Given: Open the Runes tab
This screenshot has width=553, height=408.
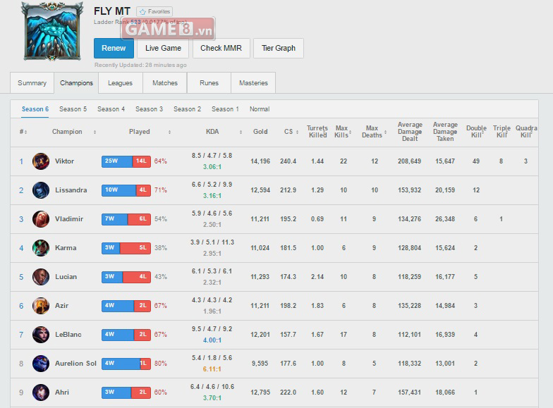Looking at the screenshot, I should pyautogui.click(x=209, y=83).
